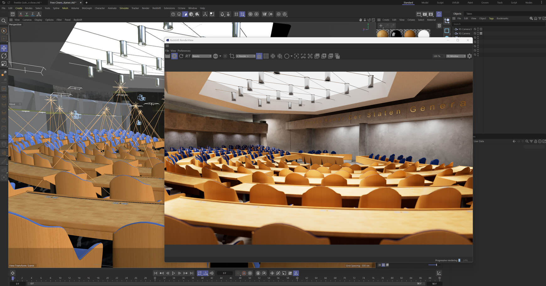Open the Beauty AOV dropdown
This screenshot has width=546, height=286.
(x=201, y=56)
